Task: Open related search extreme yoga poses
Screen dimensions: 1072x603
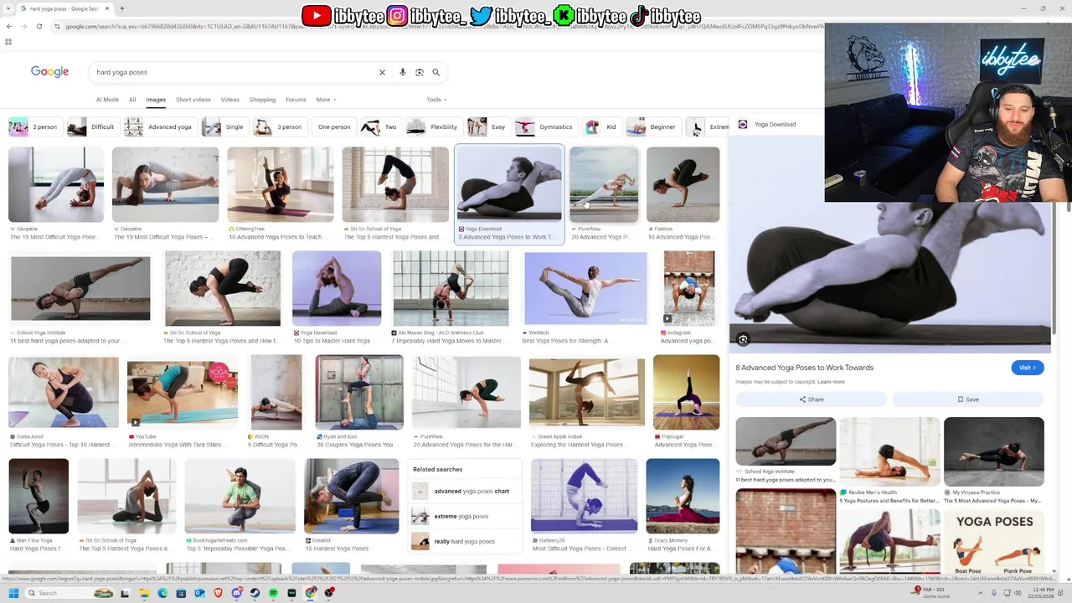Action: pos(466,516)
